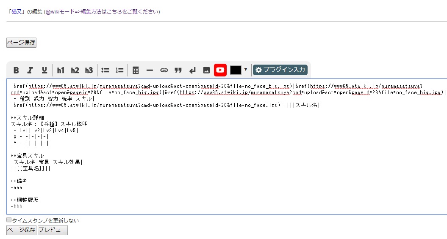Click **調整履歴 heading line in editor

25,200
